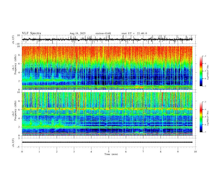Click the 'ch.3(V)' axis label
This screenshot has width=220, height=170.
click(13, 143)
